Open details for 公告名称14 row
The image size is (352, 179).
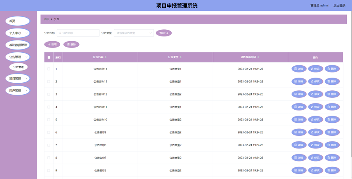(299, 69)
